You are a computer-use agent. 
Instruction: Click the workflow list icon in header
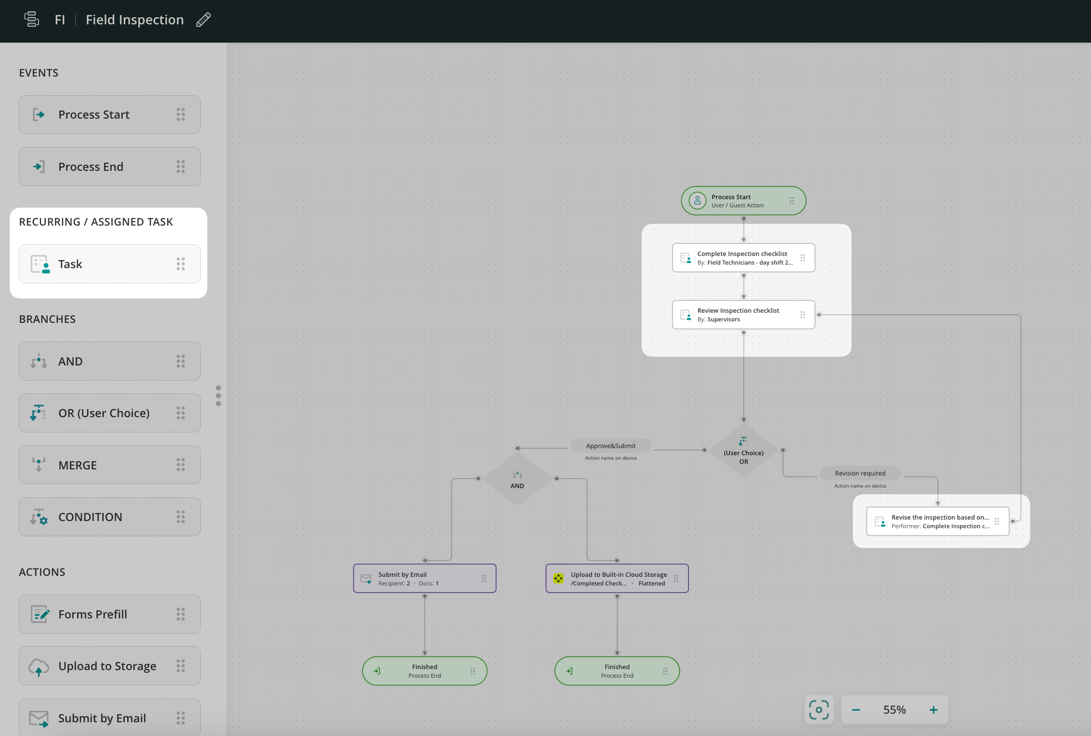coord(31,19)
